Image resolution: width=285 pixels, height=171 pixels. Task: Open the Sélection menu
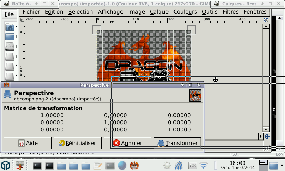tap(81, 12)
